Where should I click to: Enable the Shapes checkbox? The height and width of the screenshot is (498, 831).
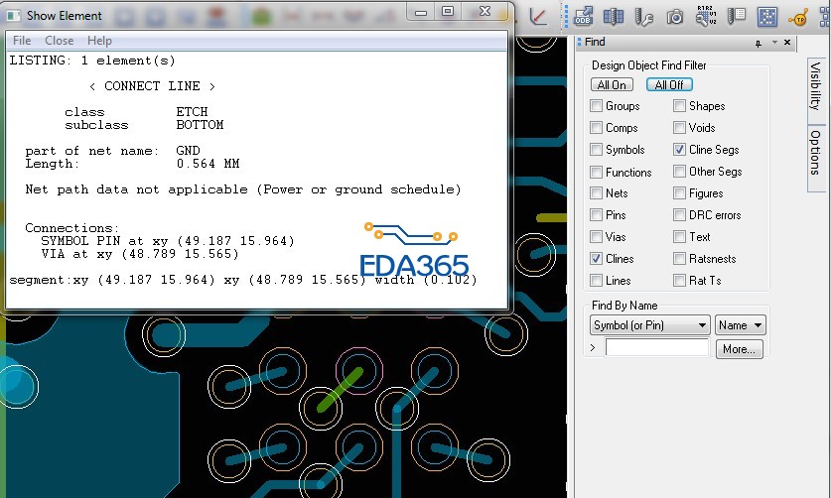click(x=679, y=105)
